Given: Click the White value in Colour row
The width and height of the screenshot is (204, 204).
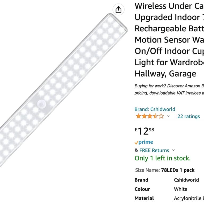Looking at the screenshot, I should coord(180,189).
